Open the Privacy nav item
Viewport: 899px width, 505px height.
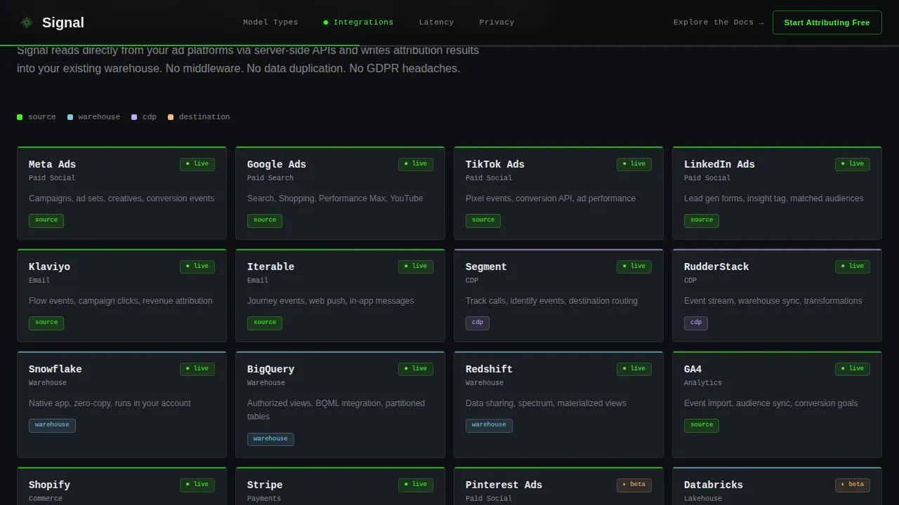click(497, 22)
